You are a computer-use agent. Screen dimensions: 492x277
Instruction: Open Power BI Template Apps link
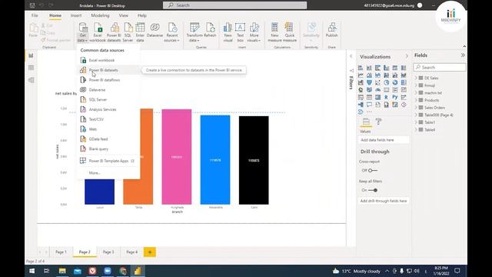pos(108,161)
